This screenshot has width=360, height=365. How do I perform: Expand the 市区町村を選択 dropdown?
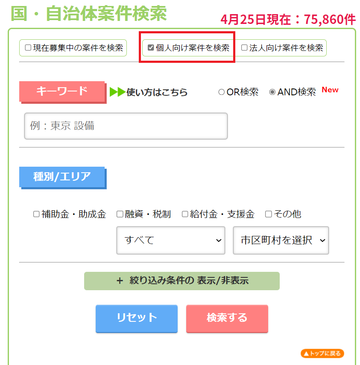point(281,240)
